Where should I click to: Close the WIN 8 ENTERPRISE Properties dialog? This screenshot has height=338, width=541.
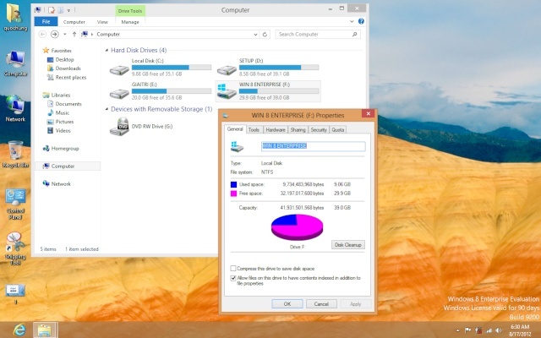(x=369, y=113)
